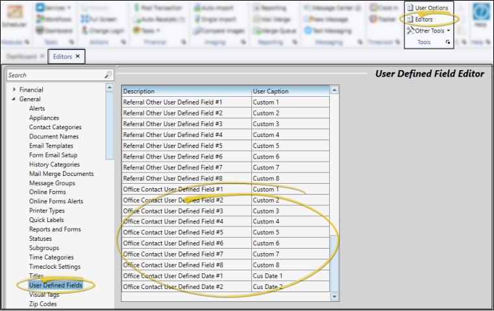Close the Editors tab
This screenshot has height=311, width=494.
[x=78, y=56]
